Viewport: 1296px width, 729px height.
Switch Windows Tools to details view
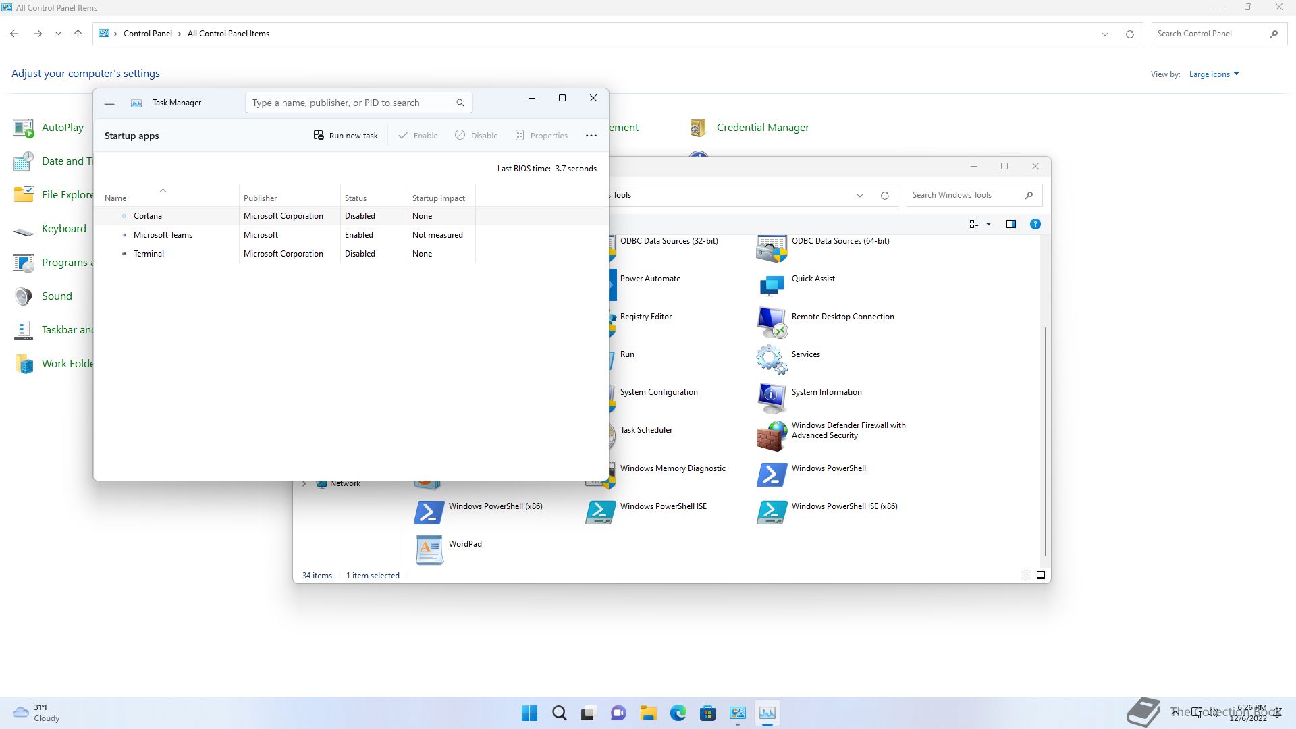(1025, 575)
